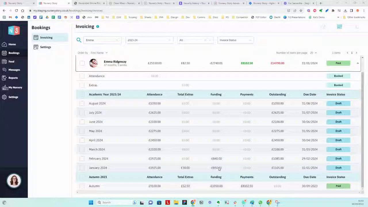Screen dimensions: 368x207
Task: Open the browser home button
Action: tap(22, 11)
